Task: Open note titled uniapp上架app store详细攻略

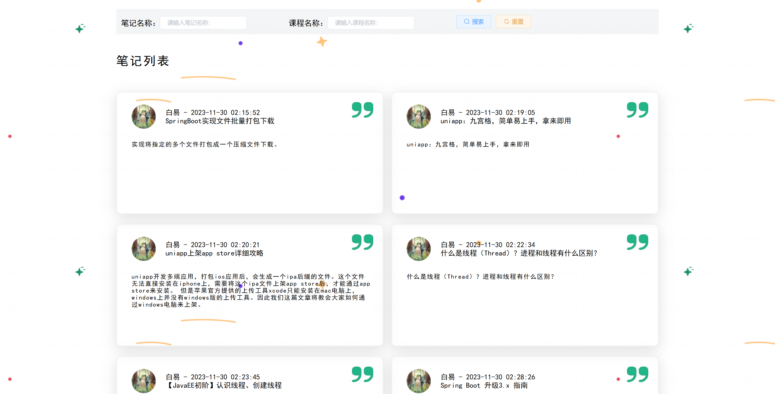Action: (214, 253)
